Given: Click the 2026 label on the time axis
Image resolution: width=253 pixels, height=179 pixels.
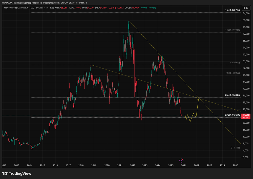Looking at the screenshot, I should pyautogui.click(x=184, y=165).
